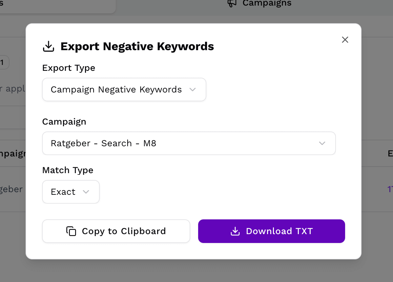The image size is (393, 282).
Task: Open the Export Type dropdown
Action: point(124,90)
